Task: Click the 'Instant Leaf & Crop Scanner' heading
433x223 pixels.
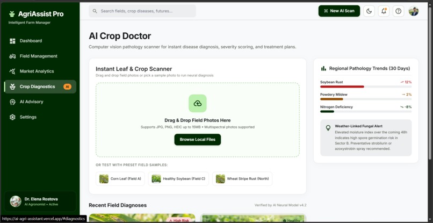Action: click(134, 69)
